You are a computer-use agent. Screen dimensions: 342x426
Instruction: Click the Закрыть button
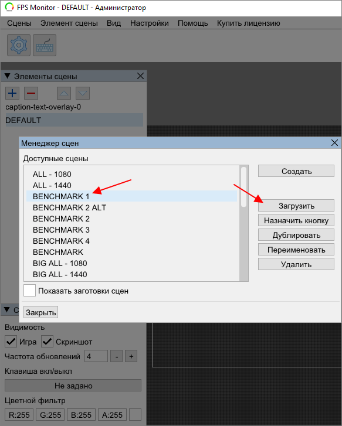point(41,312)
